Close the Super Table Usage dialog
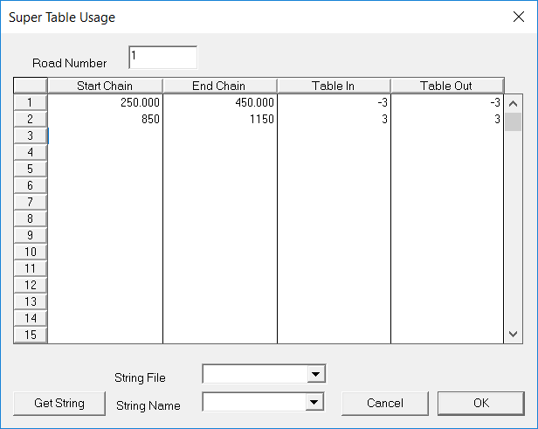This screenshot has width=538, height=429. (518, 17)
